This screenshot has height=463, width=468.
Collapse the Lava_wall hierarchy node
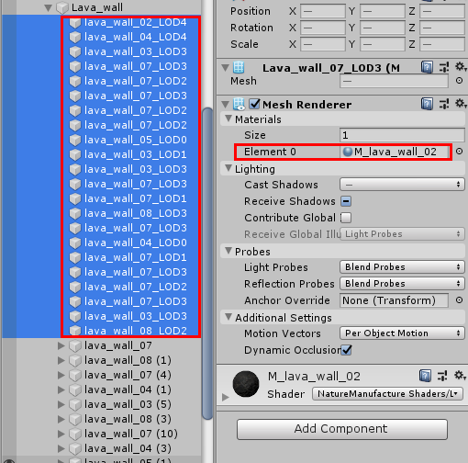(48, 7)
